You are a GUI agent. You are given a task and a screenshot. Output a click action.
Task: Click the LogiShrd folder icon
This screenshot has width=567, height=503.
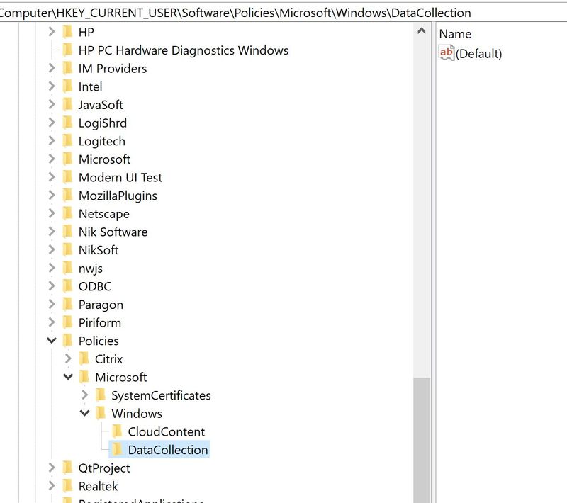pos(67,123)
